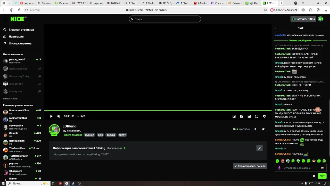Image resolution: width=330 pixels, height=186 pixels.
Task: Reload the browser page
Action: click(x=19, y=10)
